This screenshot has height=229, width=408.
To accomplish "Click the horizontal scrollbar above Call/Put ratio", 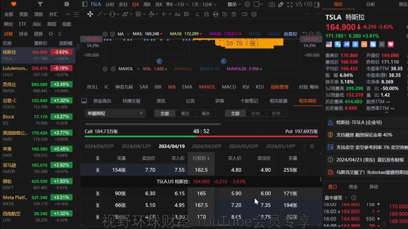I will pos(153,124).
